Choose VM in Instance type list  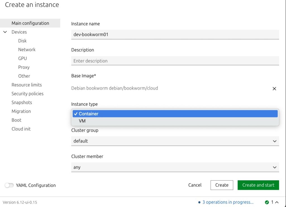(x=175, y=121)
